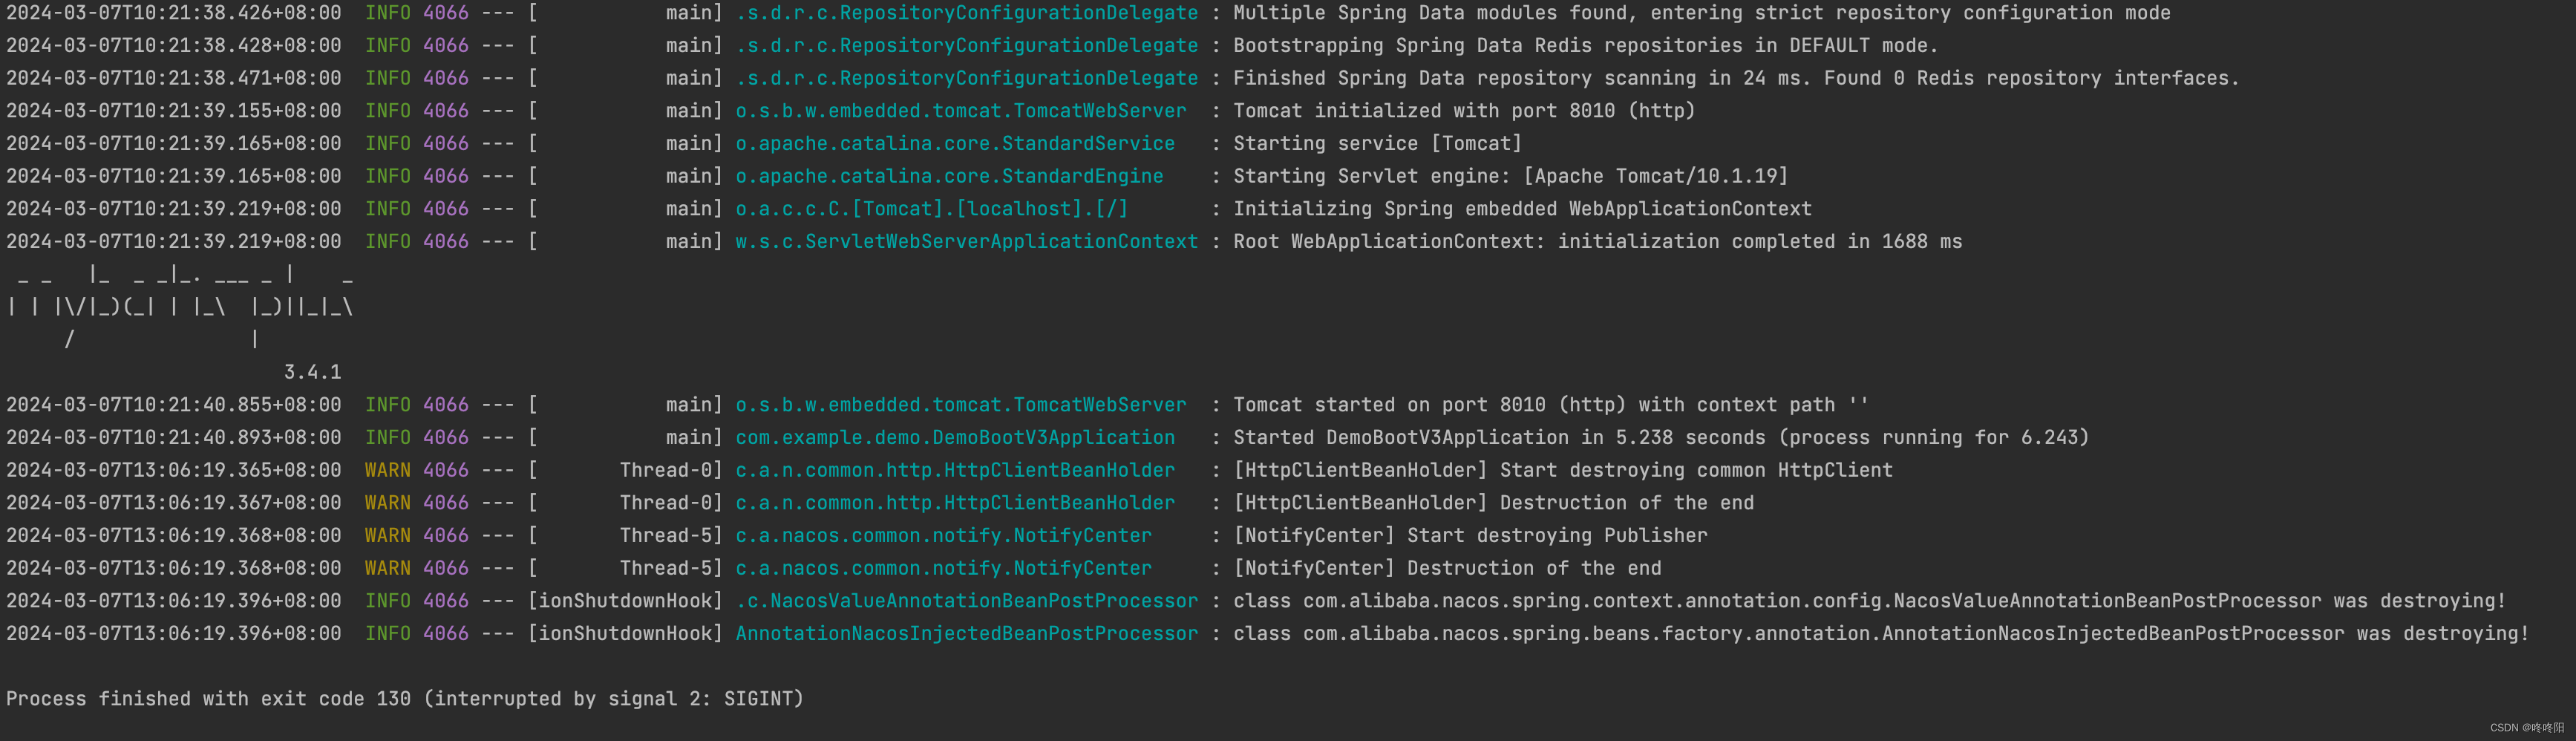
Task: Click o.a.c.c.C.[Tomcat].[localhost].[/] logger name
Action: [x=931, y=208]
